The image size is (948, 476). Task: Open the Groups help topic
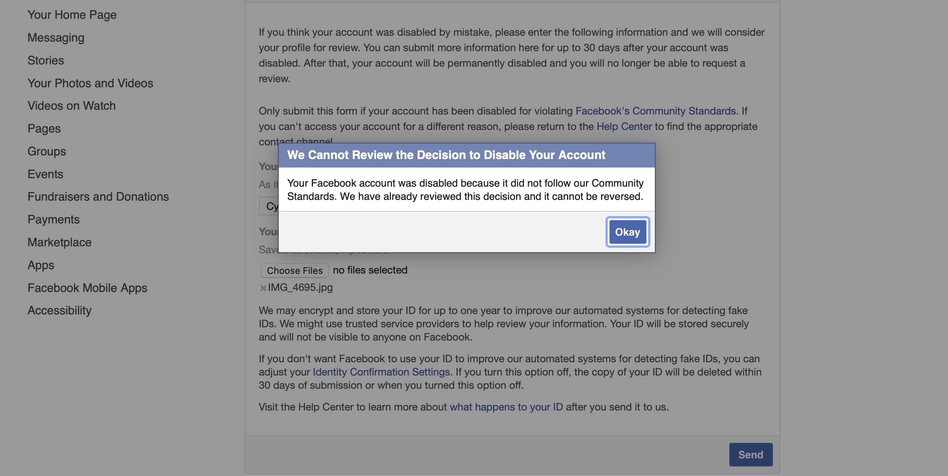coord(47,151)
